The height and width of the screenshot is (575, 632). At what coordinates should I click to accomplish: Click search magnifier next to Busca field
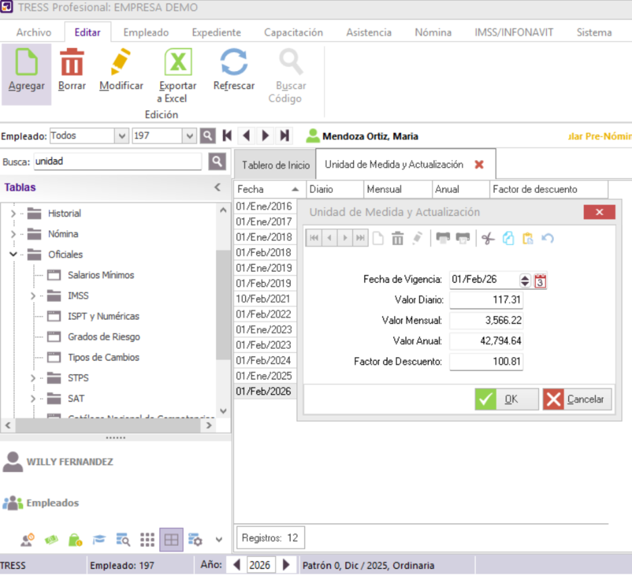click(217, 161)
